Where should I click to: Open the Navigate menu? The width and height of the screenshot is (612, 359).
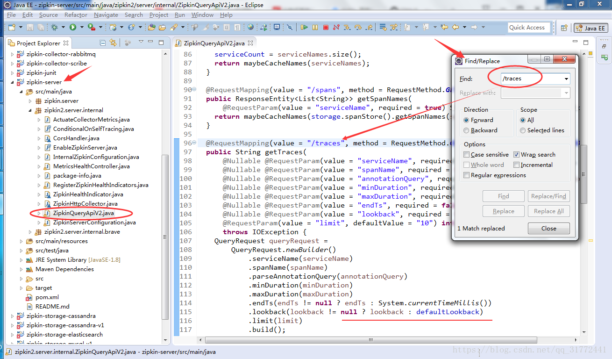pos(106,15)
